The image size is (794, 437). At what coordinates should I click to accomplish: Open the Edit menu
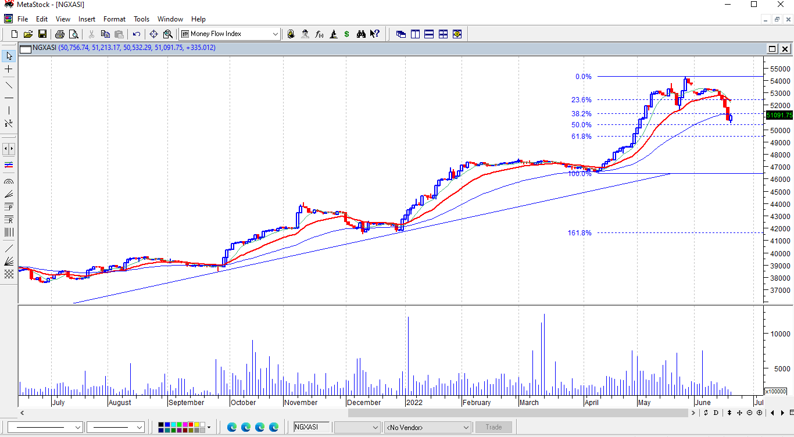coord(42,19)
